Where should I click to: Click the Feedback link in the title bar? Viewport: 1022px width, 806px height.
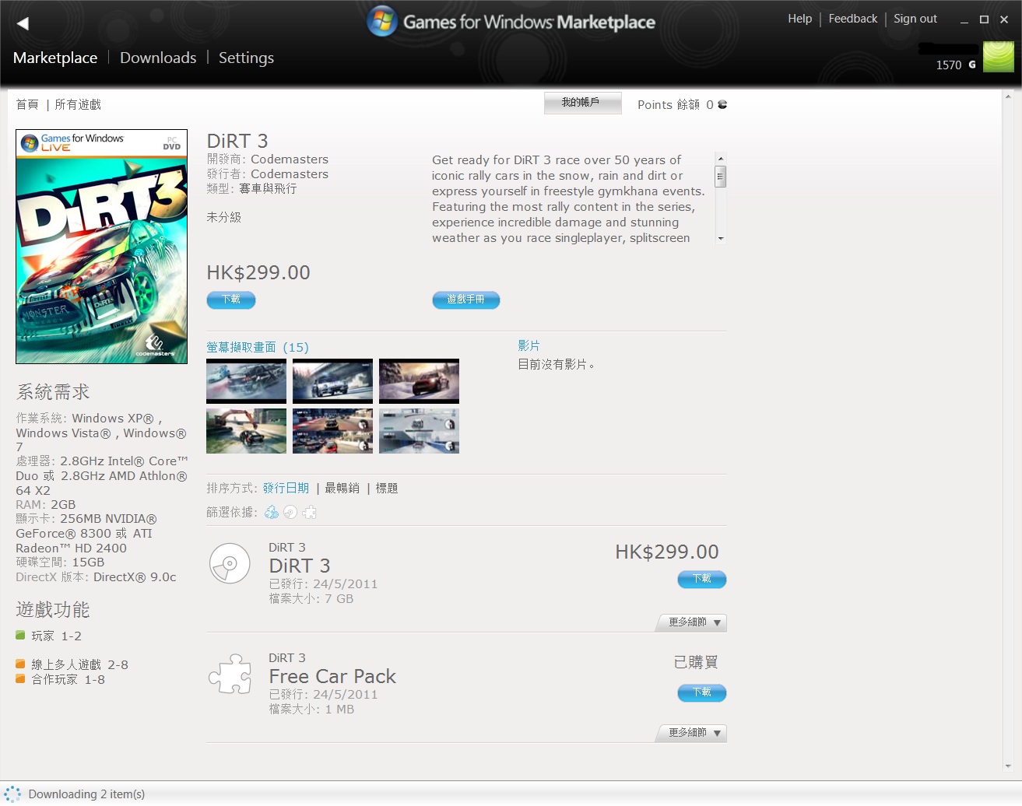[x=852, y=19]
